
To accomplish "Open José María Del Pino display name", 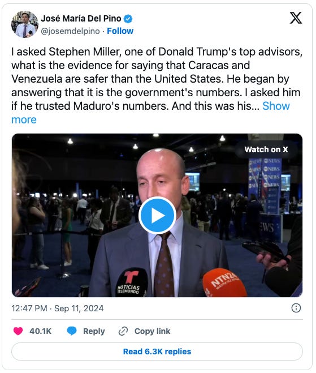I will tap(81, 18).
